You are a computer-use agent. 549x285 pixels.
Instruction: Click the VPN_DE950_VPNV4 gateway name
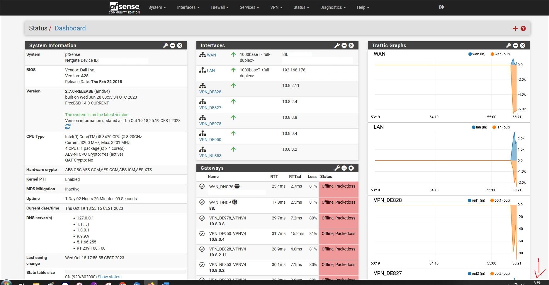pyautogui.click(x=227, y=234)
